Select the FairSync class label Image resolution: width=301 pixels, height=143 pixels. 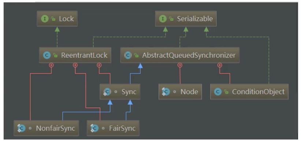[122, 128]
